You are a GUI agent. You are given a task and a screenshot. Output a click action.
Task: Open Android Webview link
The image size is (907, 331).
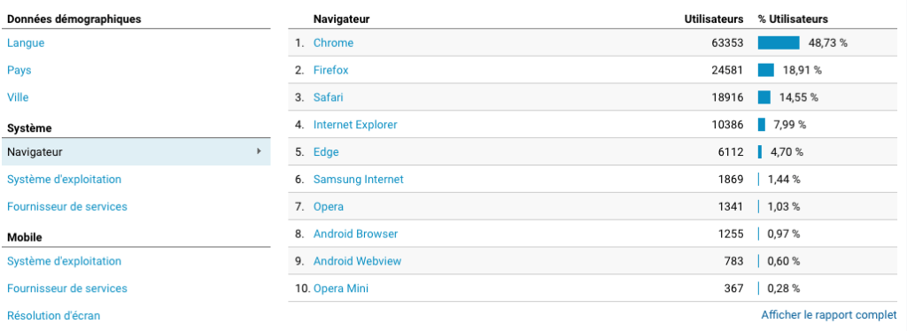(358, 261)
